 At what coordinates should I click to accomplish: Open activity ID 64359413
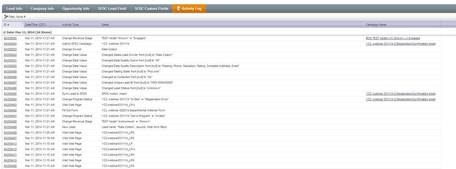click(10, 144)
